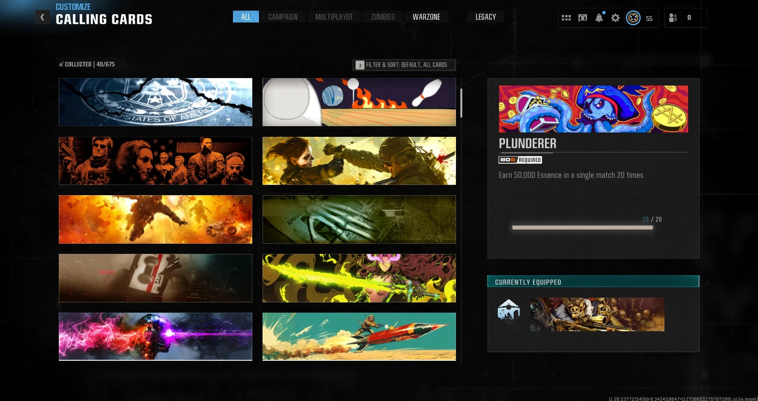Screen dimensions: 758x401
Task: Switch to the Zombies tab
Action: tap(383, 17)
